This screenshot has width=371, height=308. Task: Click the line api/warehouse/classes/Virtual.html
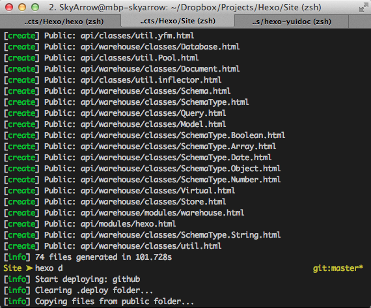[119, 191]
